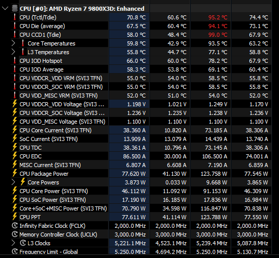Image resolution: width=279 pixels, height=258 pixels.
Task: Click clock icon beside L3 Clocks
Action: (23, 243)
